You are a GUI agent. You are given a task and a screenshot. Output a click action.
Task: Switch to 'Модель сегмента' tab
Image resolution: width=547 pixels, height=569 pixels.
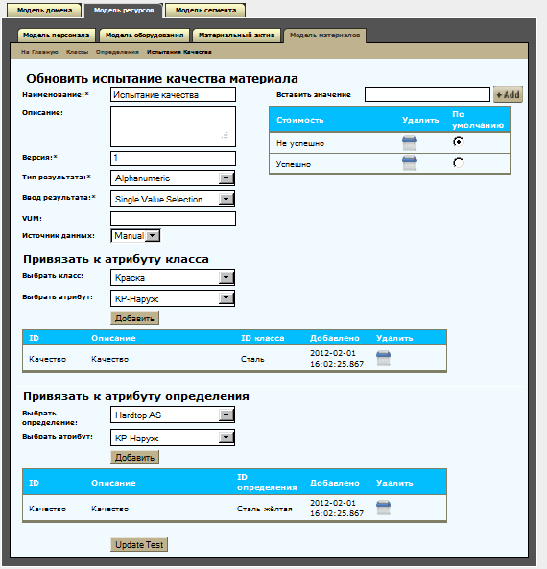pos(205,11)
